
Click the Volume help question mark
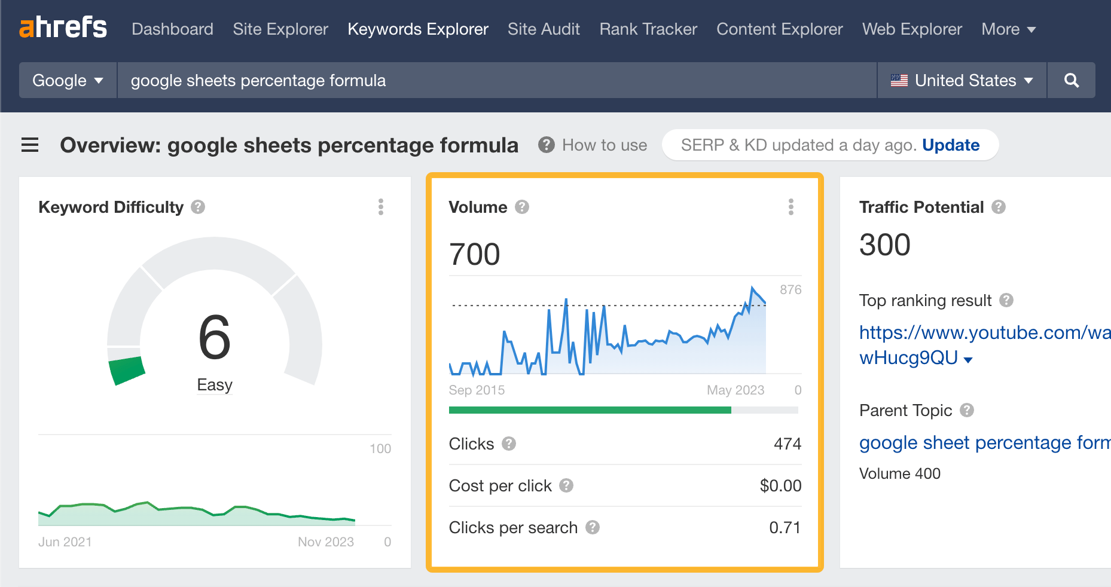coord(522,207)
